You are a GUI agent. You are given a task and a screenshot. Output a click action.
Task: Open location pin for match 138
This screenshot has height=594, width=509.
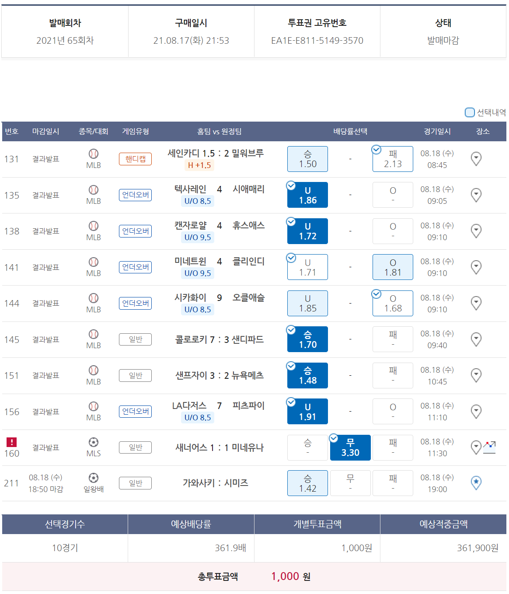[x=476, y=231]
